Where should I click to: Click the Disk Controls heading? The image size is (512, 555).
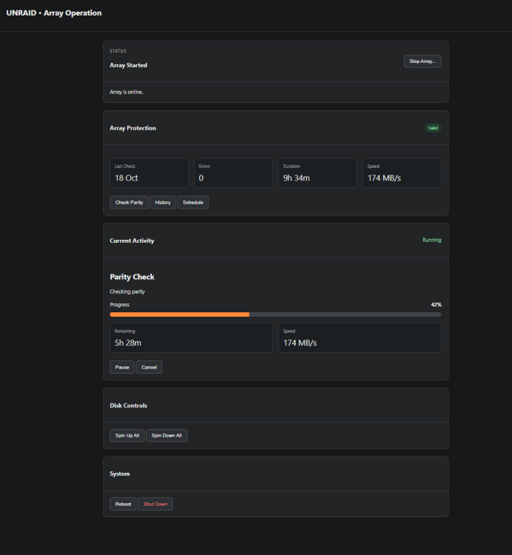coord(128,406)
